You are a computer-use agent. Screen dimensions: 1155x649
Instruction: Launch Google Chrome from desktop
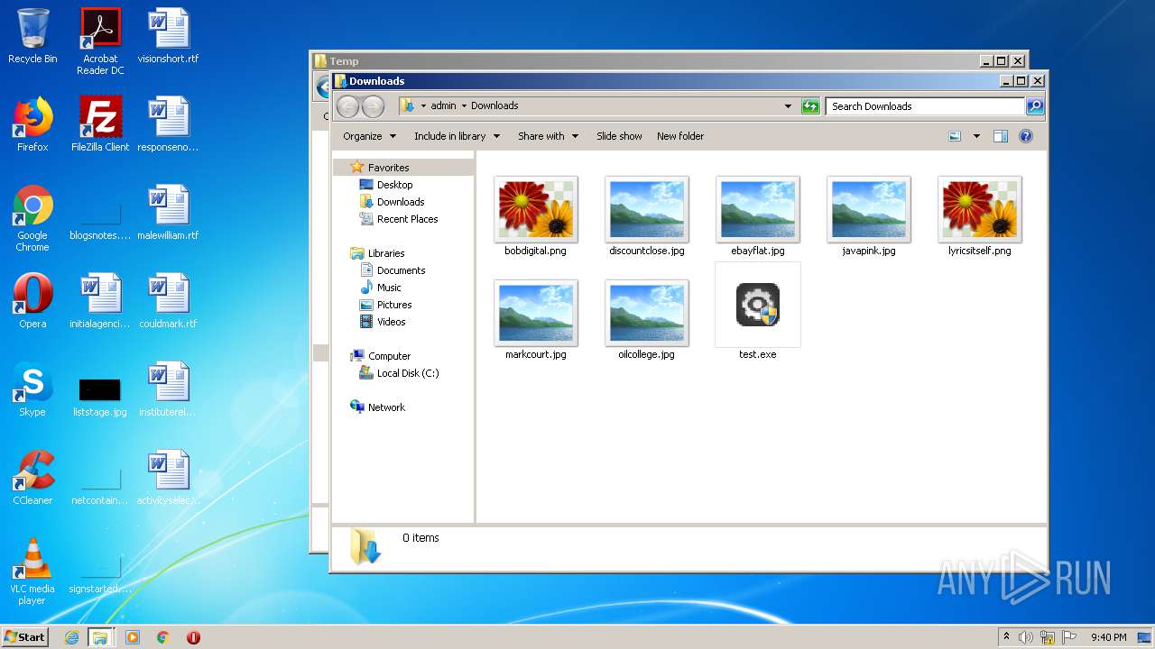click(32, 218)
